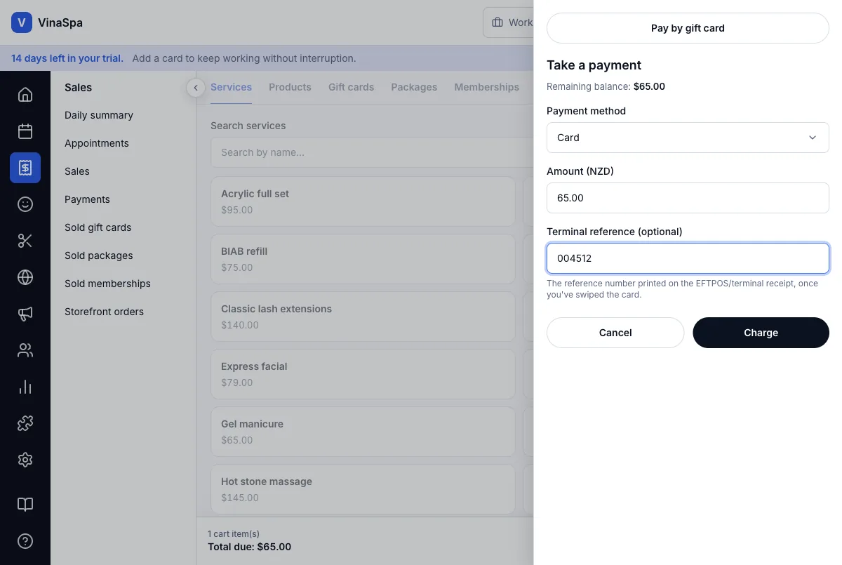
Task: Click Pay by gift card button
Action: [x=688, y=28]
